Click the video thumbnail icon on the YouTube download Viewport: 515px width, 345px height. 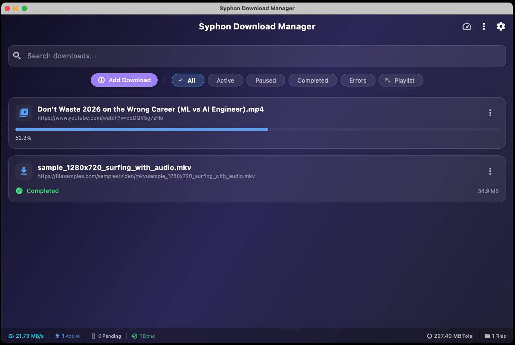tap(24, 113)
